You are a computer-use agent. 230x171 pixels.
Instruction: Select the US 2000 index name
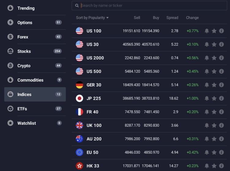(x=95, y=58)
